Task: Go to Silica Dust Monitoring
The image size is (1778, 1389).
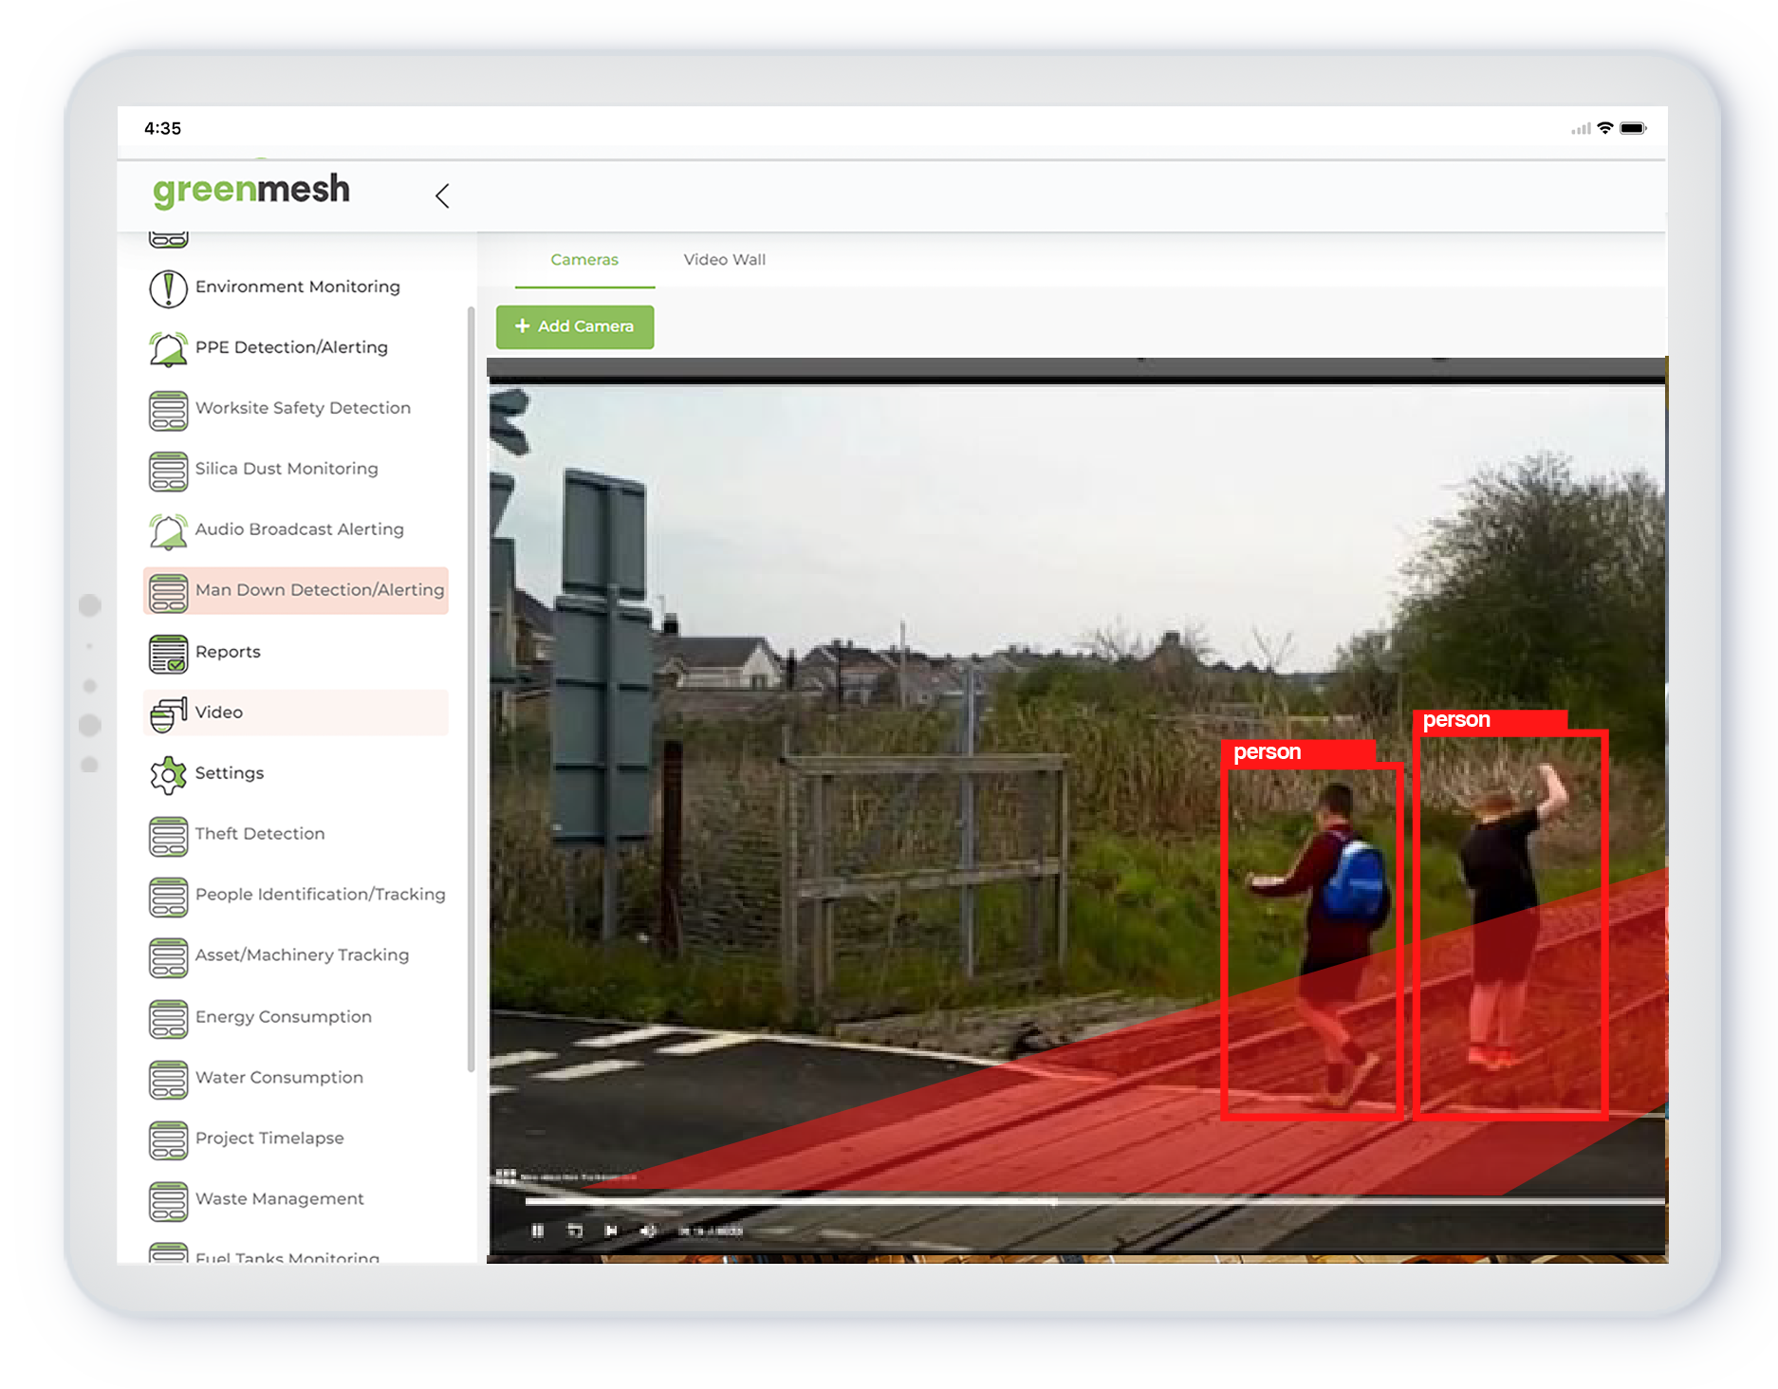Action: pos(286,469)
